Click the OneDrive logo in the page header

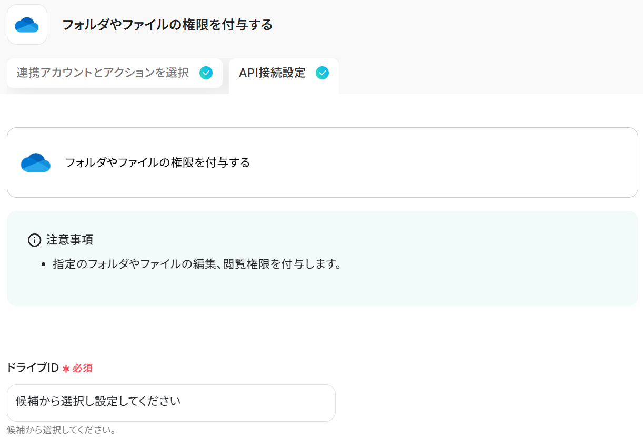click(x=27, y=25)
